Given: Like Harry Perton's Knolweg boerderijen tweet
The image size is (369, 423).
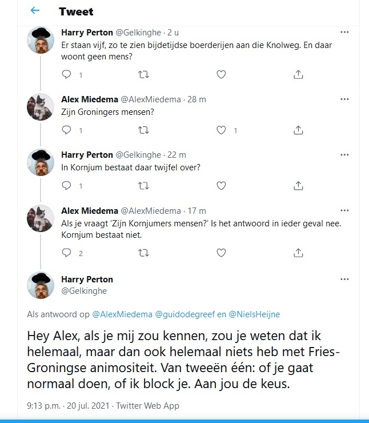Looking at the screenshot, I should click(222, 74).
